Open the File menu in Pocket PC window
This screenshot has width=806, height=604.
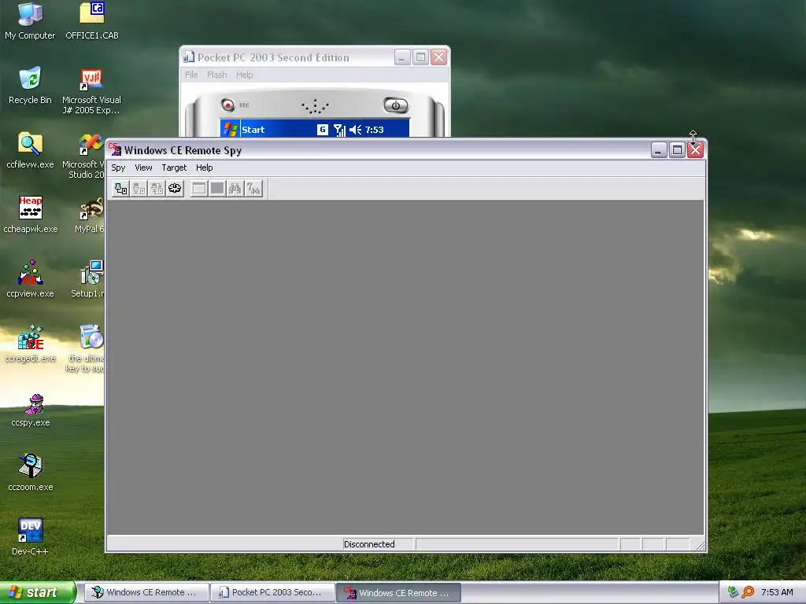191,75
